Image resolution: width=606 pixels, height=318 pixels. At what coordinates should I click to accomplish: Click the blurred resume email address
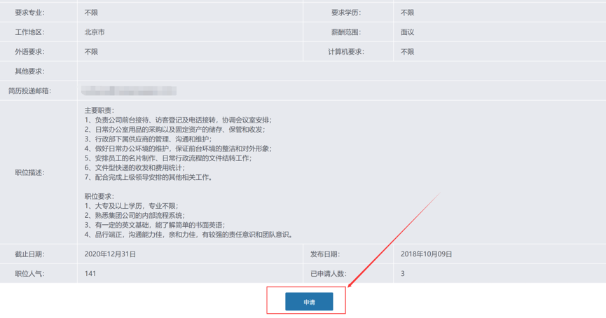tap(128, 91)
